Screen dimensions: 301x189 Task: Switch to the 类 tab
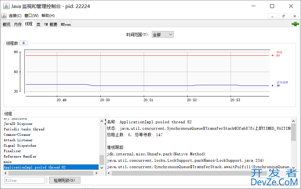tap(38, 24)
